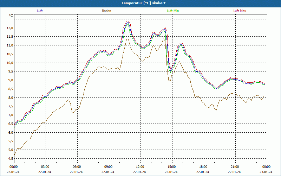Click the 11,5 value on the y-axis
The image size is (281, 176).
[10, 37]
